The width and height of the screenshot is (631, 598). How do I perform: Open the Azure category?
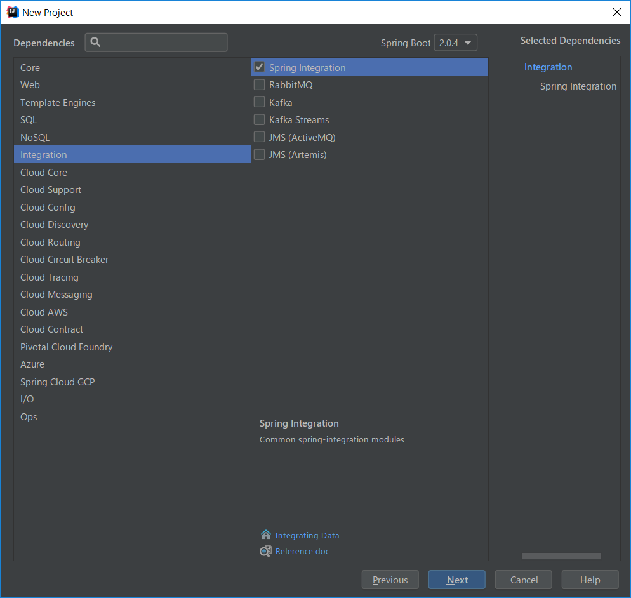[133, 364]
